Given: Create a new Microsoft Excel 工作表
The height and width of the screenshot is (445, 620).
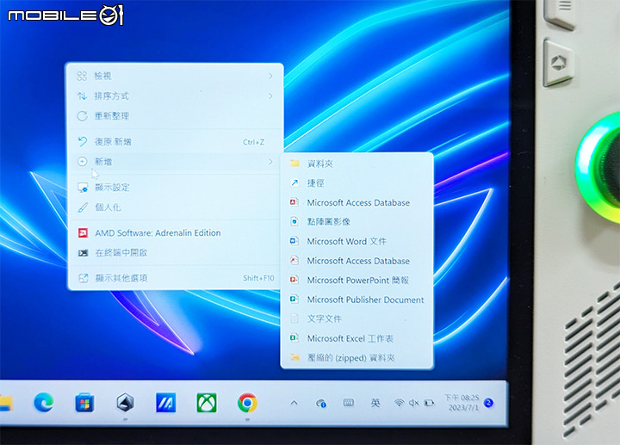Looking at the screenshot, I should click(357, 338).
